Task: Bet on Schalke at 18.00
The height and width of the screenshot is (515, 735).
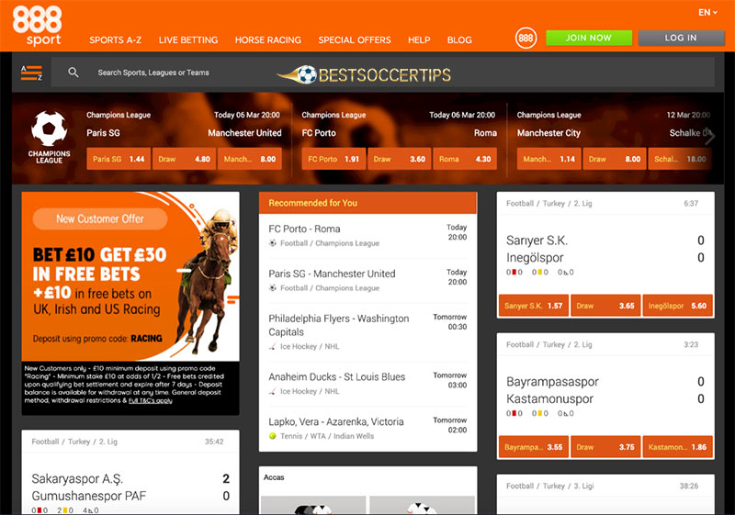Action: pyautogui.click(x=680, y=159)
